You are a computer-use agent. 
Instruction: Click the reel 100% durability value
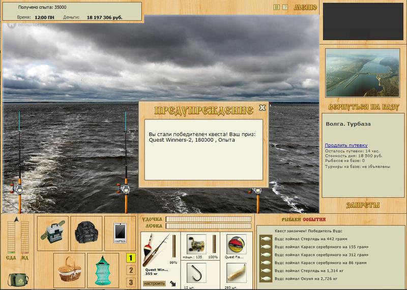coord(213,257)
